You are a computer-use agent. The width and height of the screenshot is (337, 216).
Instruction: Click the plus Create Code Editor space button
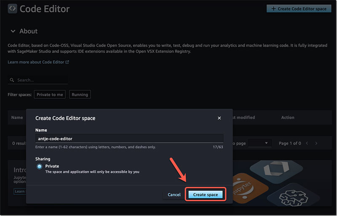pyautogui.click(x=299, y=8)
